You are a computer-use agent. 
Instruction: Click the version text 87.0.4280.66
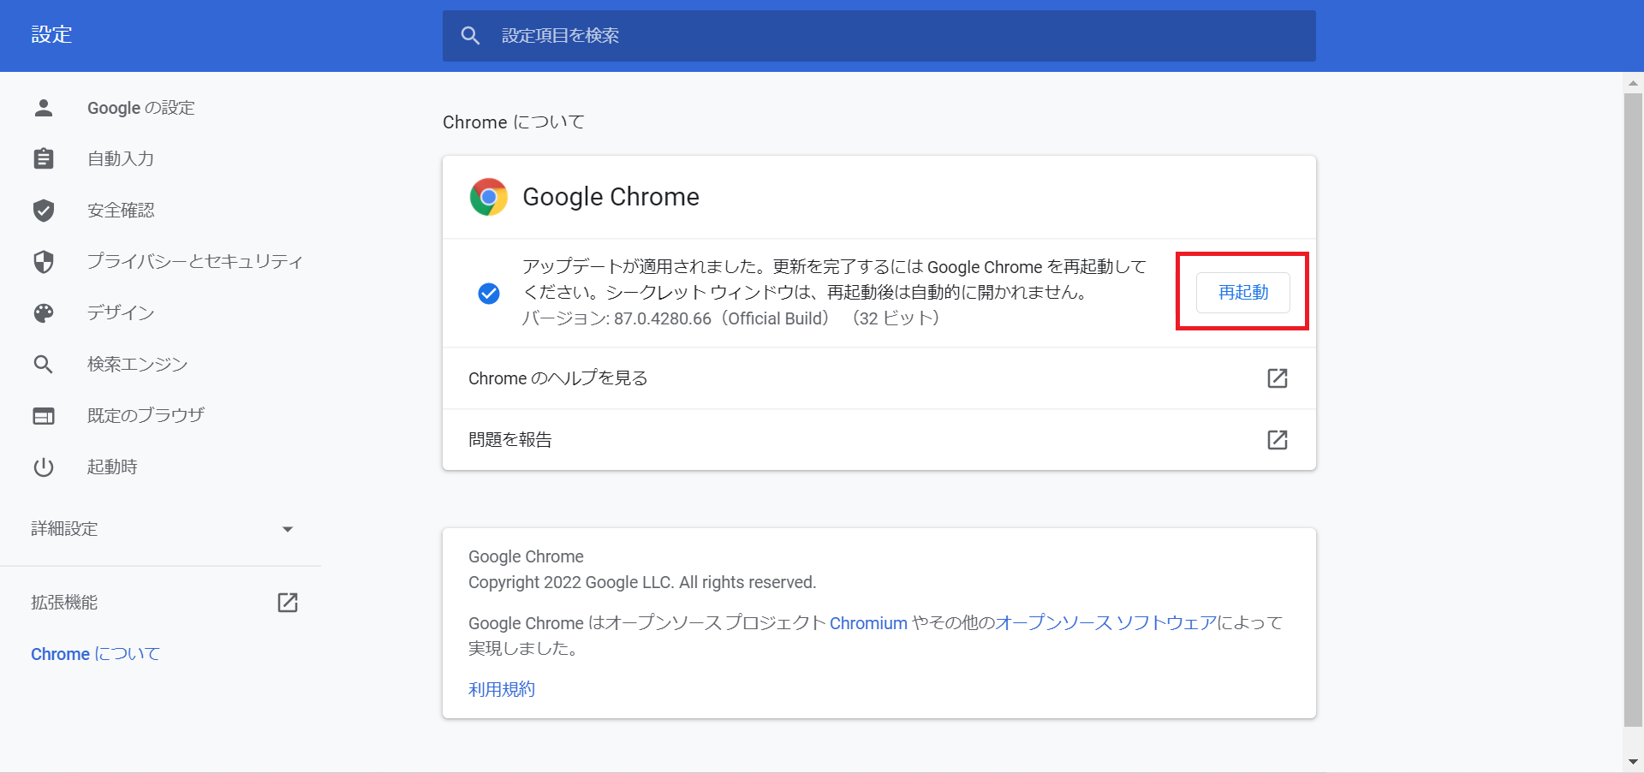coord(662,318)
